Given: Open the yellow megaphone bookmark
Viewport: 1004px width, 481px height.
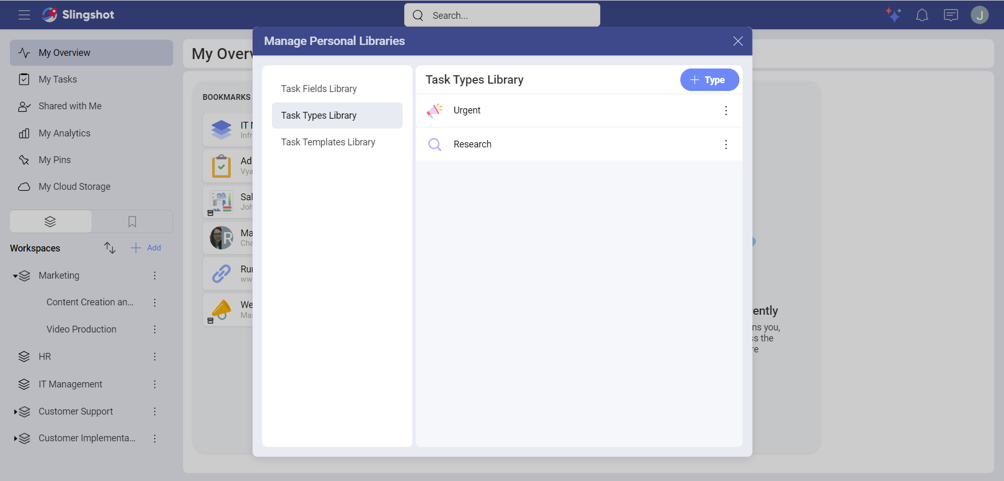Looking at the screenshot, I should 221,310.
